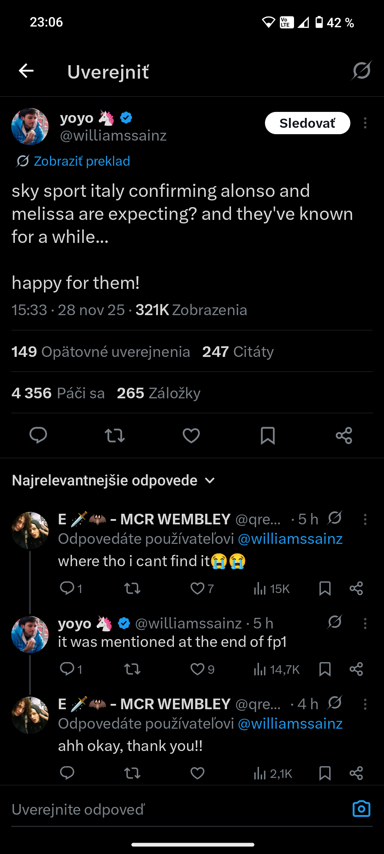This screenshot has width=384, height=854.
Task: Share the main post via share icon
Action: [344, 435]
